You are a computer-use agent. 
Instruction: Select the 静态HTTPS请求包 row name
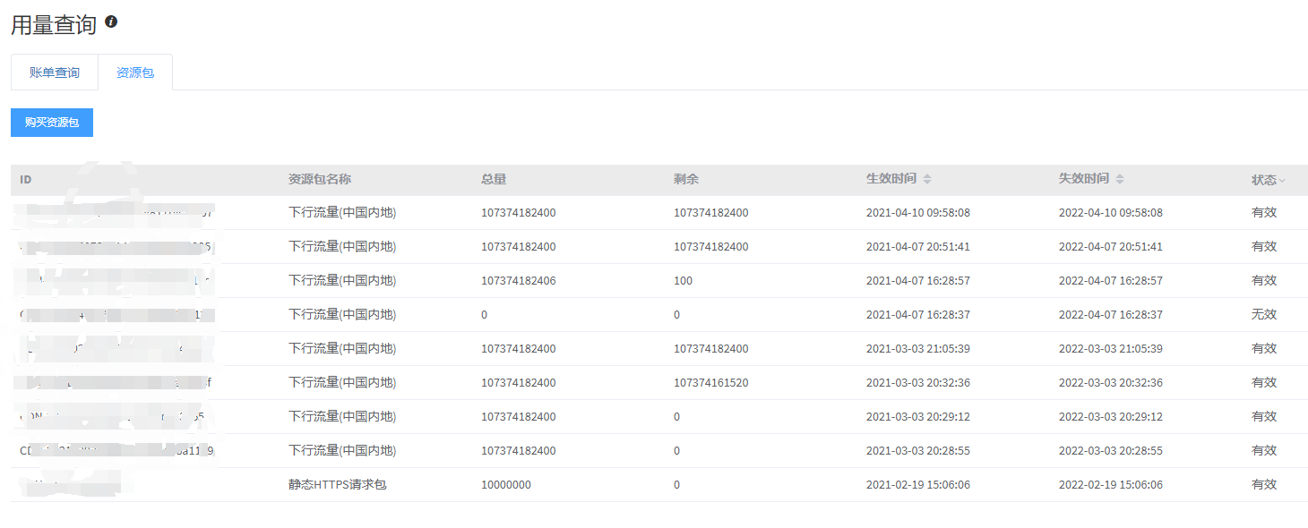337,485
